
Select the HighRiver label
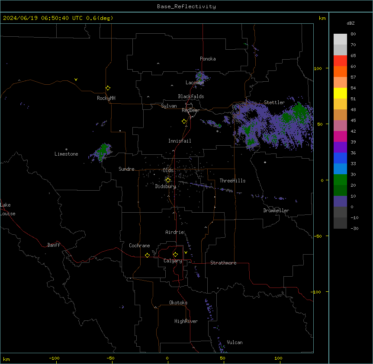point(186,321)
